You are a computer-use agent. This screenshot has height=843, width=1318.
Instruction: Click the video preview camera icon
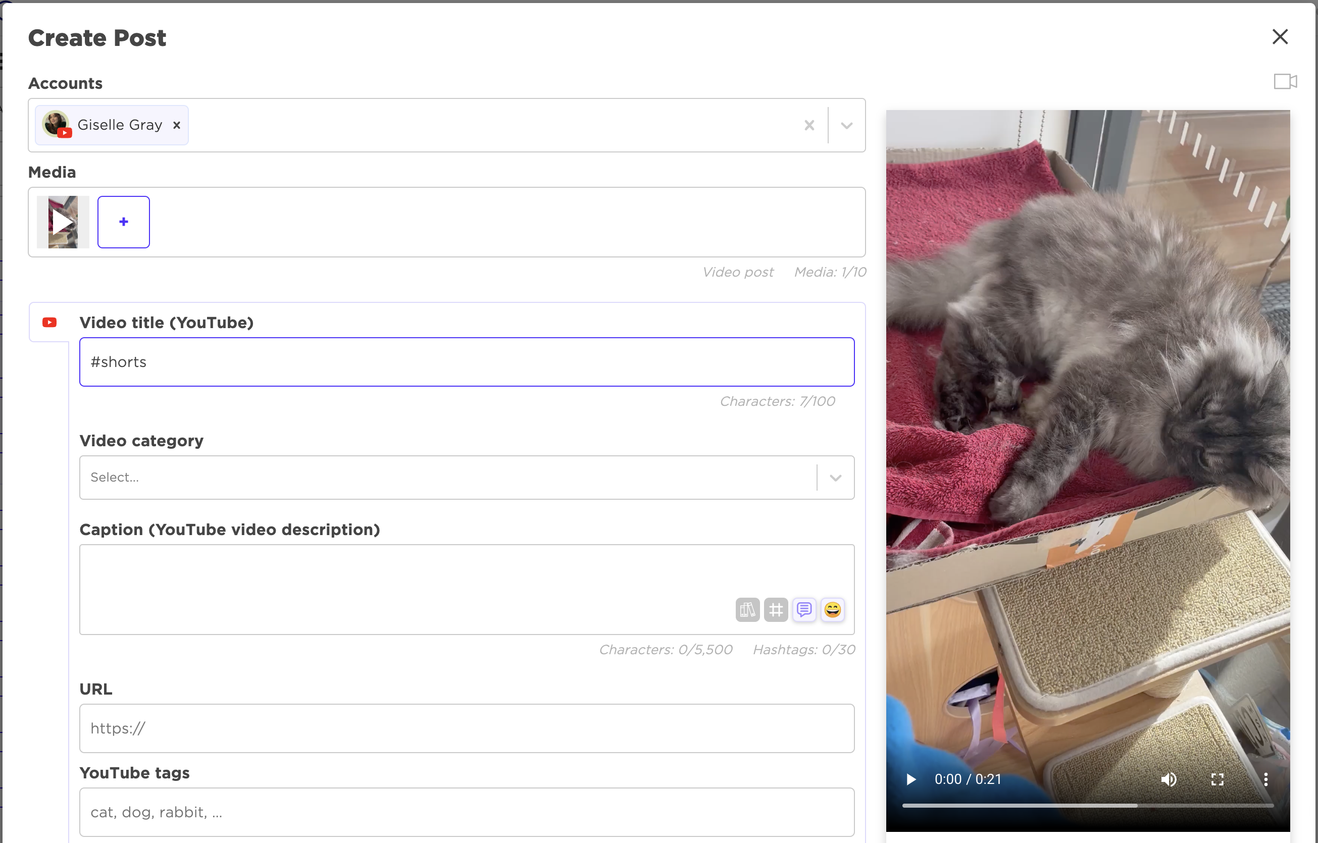point(1285,82)
